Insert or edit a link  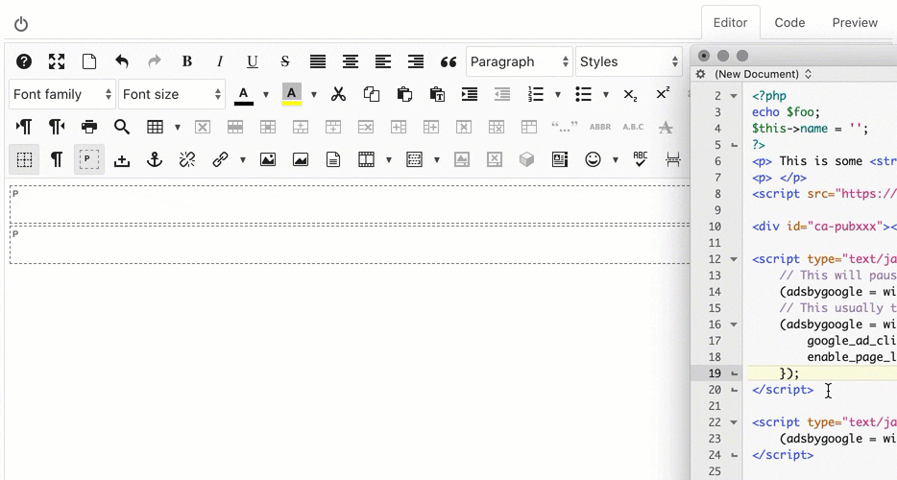tap(220, 159)
